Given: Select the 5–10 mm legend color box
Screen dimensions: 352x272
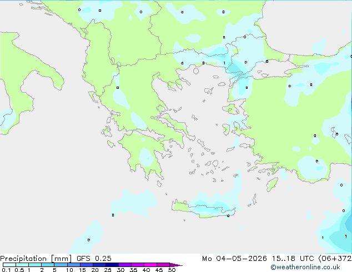Looking at the screenshot, I should point(61,265).
